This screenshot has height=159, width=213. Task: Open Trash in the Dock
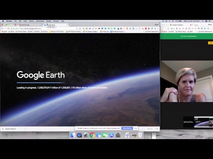tap(140, 135)
